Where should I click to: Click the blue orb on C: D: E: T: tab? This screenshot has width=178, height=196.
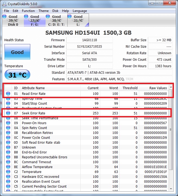(48, 16)
